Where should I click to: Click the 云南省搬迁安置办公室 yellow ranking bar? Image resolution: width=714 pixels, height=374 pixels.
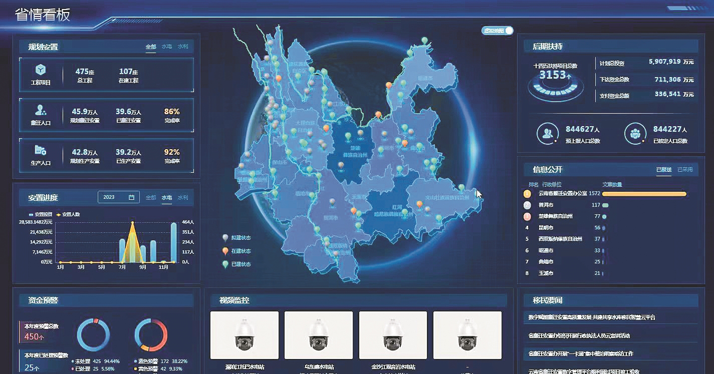click(x=644, y=194)
